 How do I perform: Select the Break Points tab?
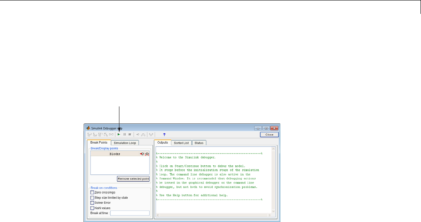click(99, 142)
